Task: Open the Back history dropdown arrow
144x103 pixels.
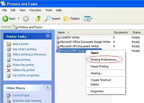Action: coord(19,19)
